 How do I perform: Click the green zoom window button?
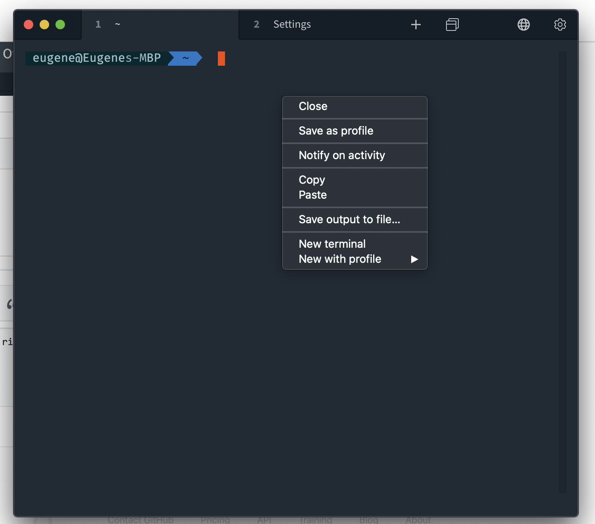(x=60, y=25)
